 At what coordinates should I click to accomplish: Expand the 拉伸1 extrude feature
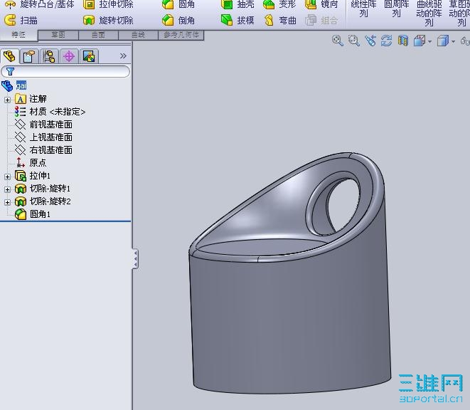pyautogui.click(x=8, y=177)
